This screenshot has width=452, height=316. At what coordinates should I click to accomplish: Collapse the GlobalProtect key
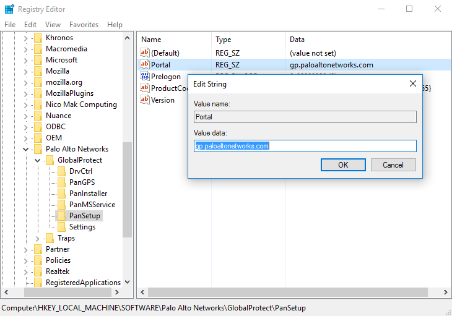pyautogui.click(x=38, y=160)
